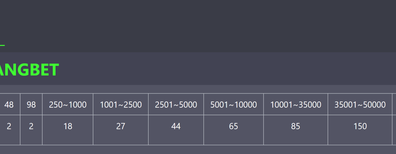The height and width of the screenshot is (154, 396).
Task: Click the green underline above the heading
Action: (x=2, y=45)
